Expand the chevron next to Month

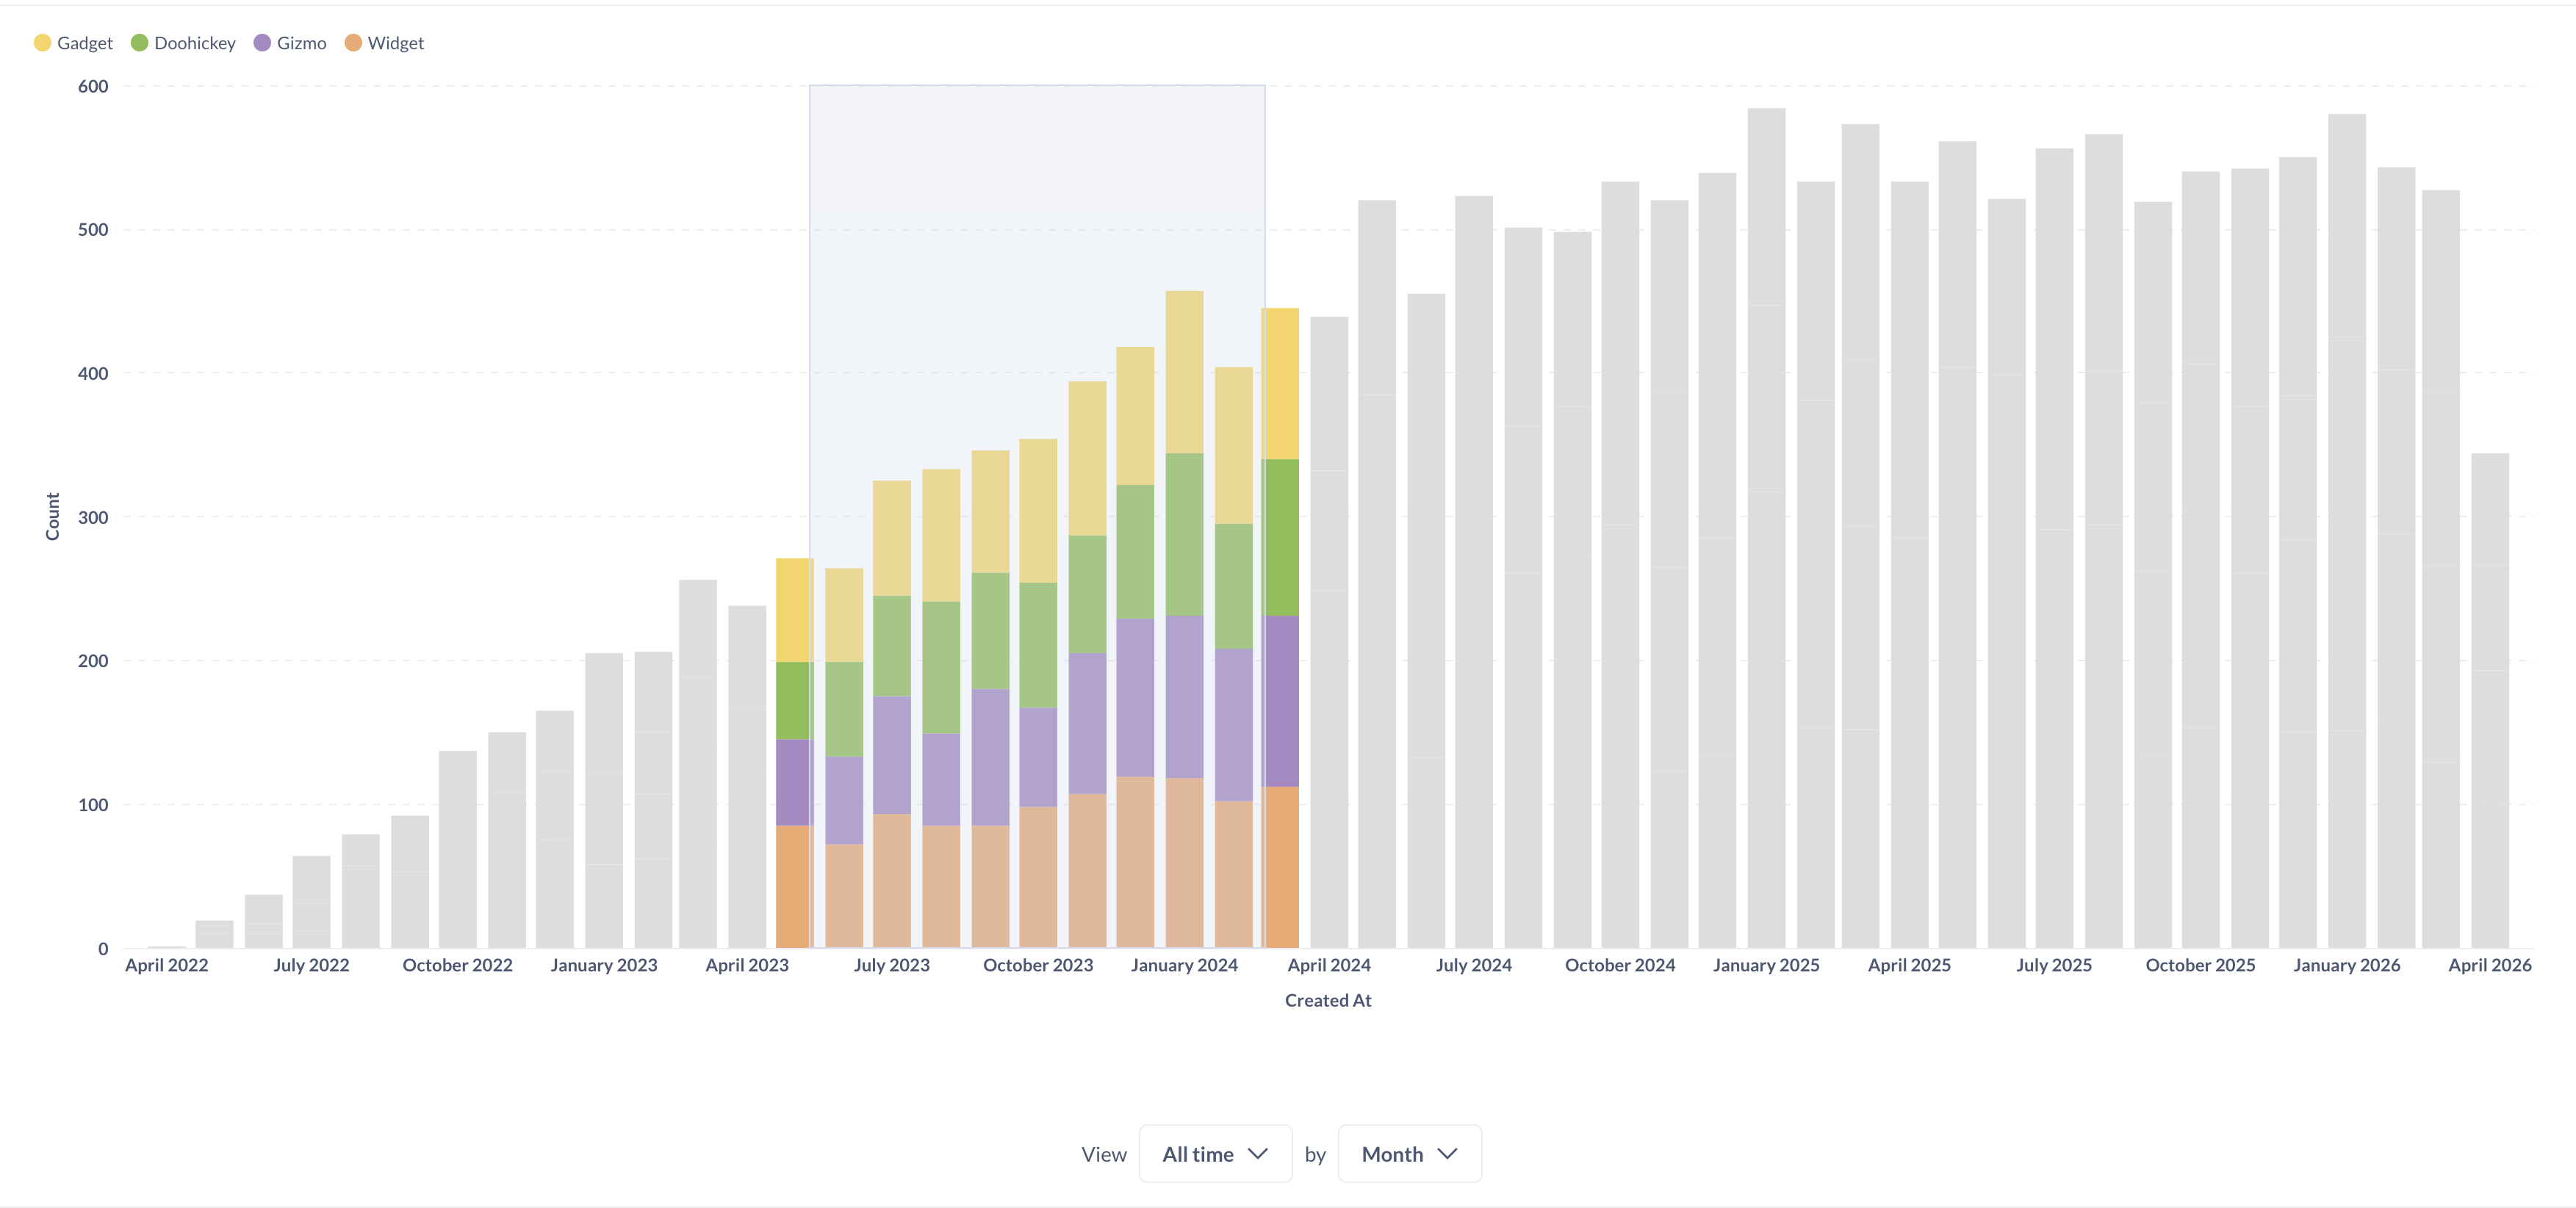tap(1447, 1153)
